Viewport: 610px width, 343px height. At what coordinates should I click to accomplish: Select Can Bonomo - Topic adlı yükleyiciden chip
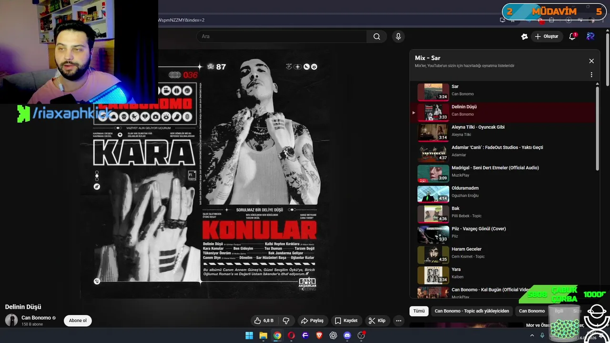(472, 311)
